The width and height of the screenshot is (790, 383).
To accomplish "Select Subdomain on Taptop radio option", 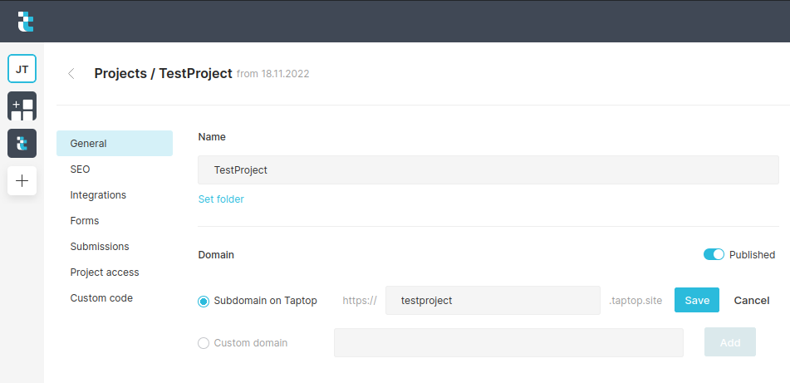I will click(204, 301).
